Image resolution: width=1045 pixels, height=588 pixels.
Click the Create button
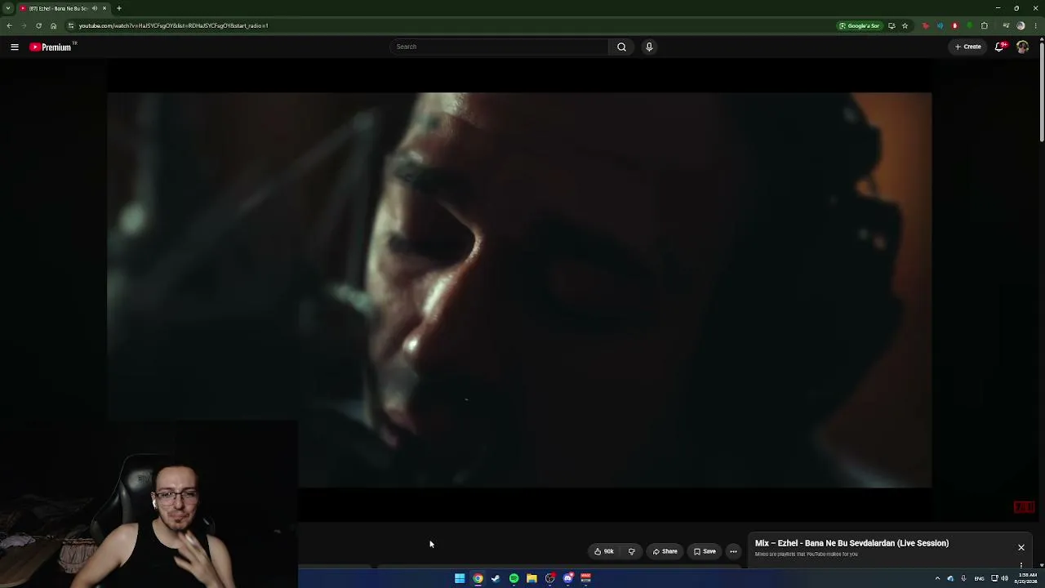pos(968,47)
